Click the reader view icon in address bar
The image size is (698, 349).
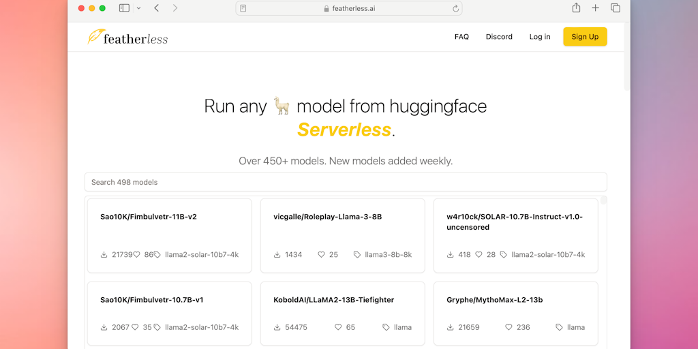[x=243, y=8]
